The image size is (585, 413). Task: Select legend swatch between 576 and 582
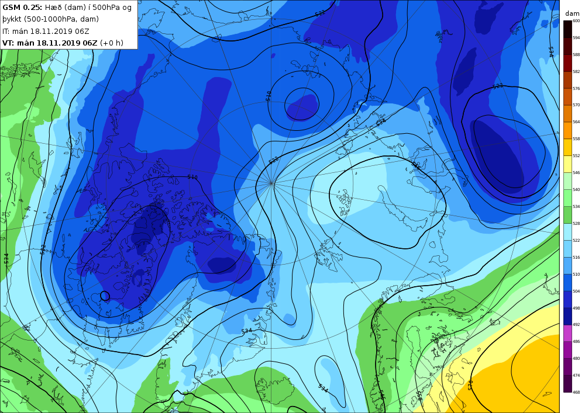coord(567,79)
